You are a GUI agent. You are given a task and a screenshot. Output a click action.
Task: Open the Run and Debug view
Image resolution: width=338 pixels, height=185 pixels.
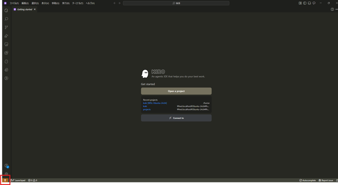pyautogui.click(x=6, y=36)
